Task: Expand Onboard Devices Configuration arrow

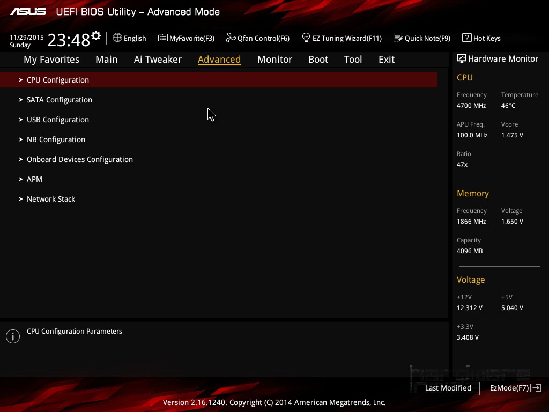Action: click(21, 159)
